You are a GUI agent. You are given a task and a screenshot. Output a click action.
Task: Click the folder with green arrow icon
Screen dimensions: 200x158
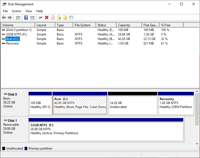pyautogui.click(x=59, y=17)
